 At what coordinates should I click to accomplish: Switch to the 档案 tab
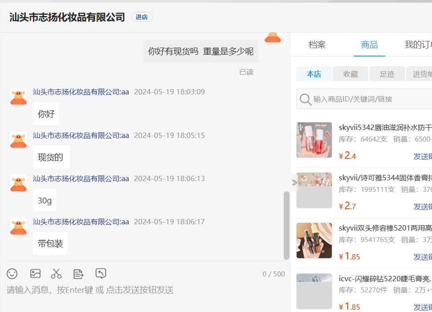317,45
